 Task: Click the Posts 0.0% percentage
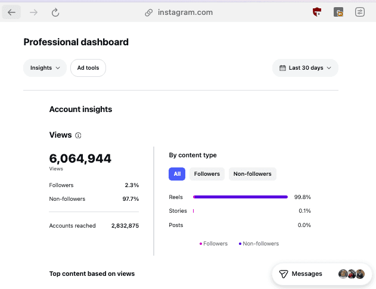pos(304,225)
